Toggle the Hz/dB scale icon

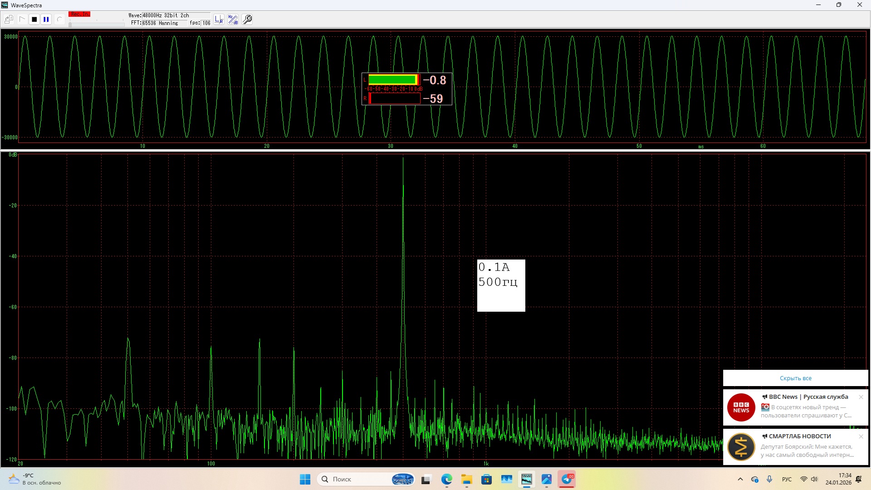coord(233,20)
